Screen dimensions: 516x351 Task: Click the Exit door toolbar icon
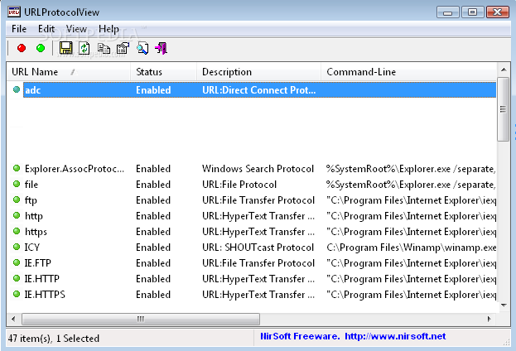pos(162,48)
